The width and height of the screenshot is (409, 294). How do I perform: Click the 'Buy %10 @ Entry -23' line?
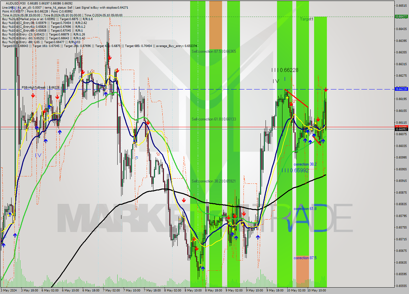(43, 34)
